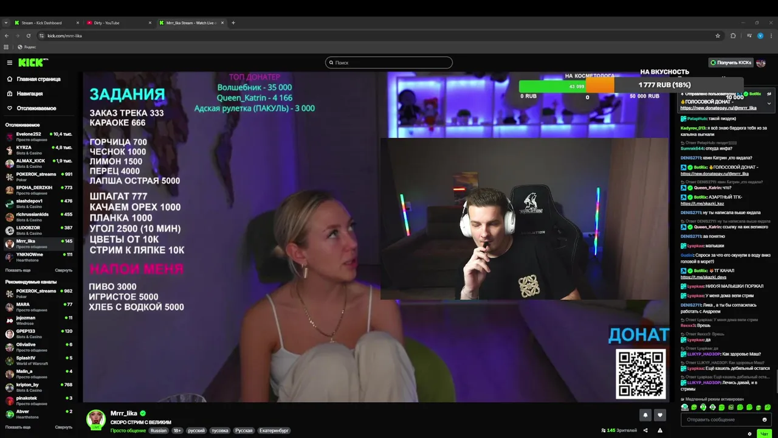This screenshot has height=438, width=778.
Task: Unpin the pinned chat message
Action: click(x=769, y=94)
